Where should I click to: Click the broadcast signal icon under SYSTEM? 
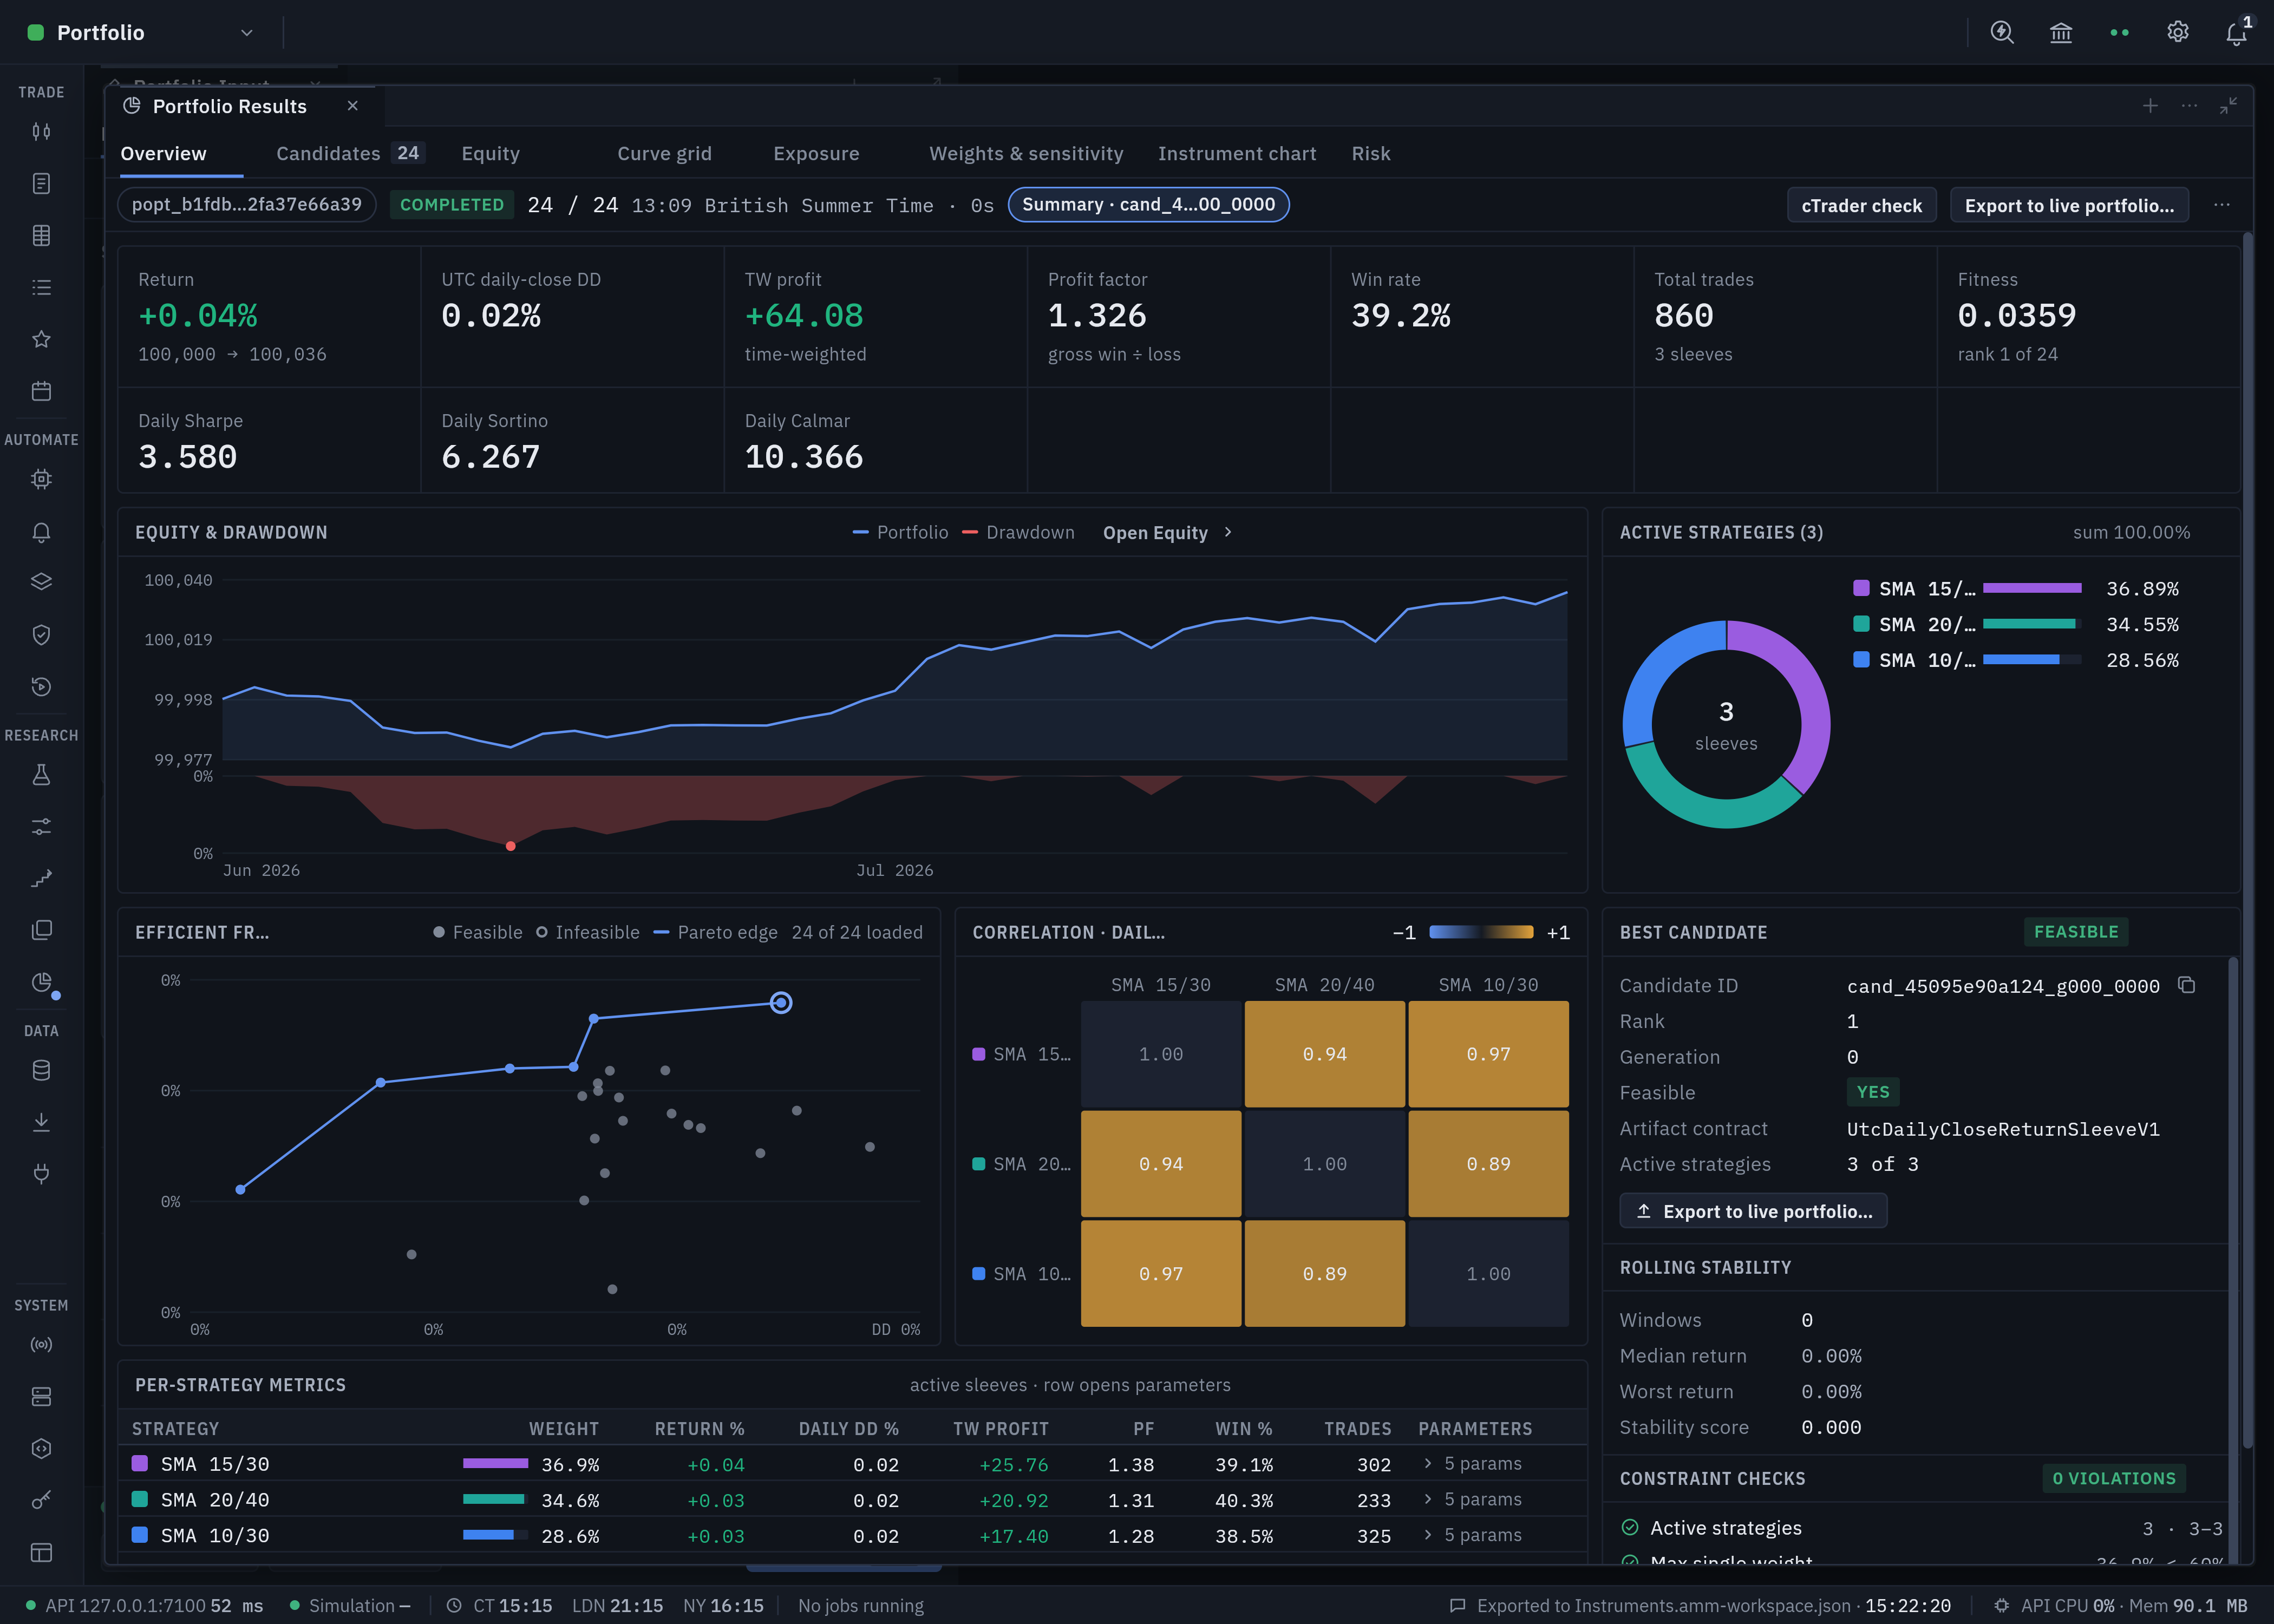click(x=41, y=1344)
